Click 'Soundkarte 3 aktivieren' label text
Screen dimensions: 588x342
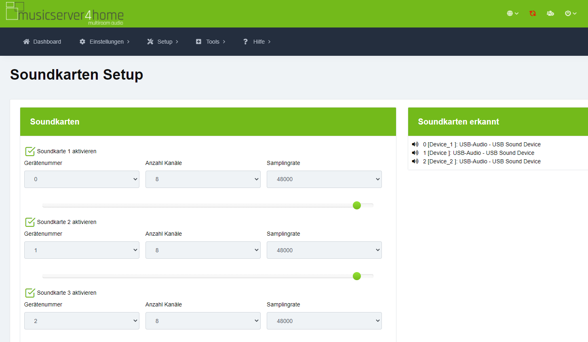coord(67,293)
